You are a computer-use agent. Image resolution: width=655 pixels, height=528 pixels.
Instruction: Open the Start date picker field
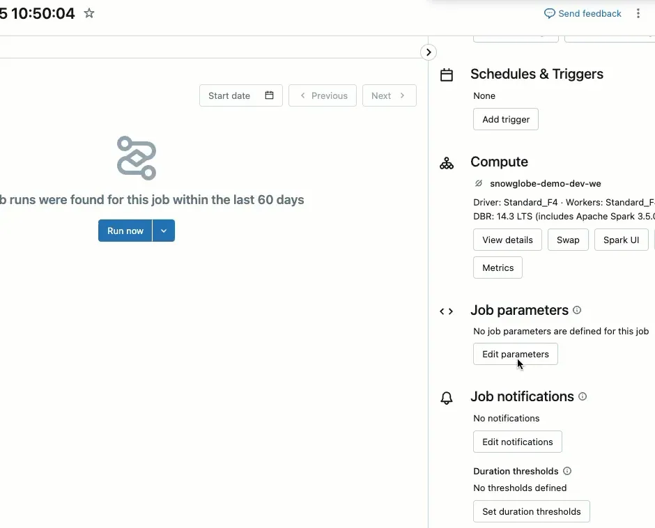pyautogui.click(x=241, y=95)
